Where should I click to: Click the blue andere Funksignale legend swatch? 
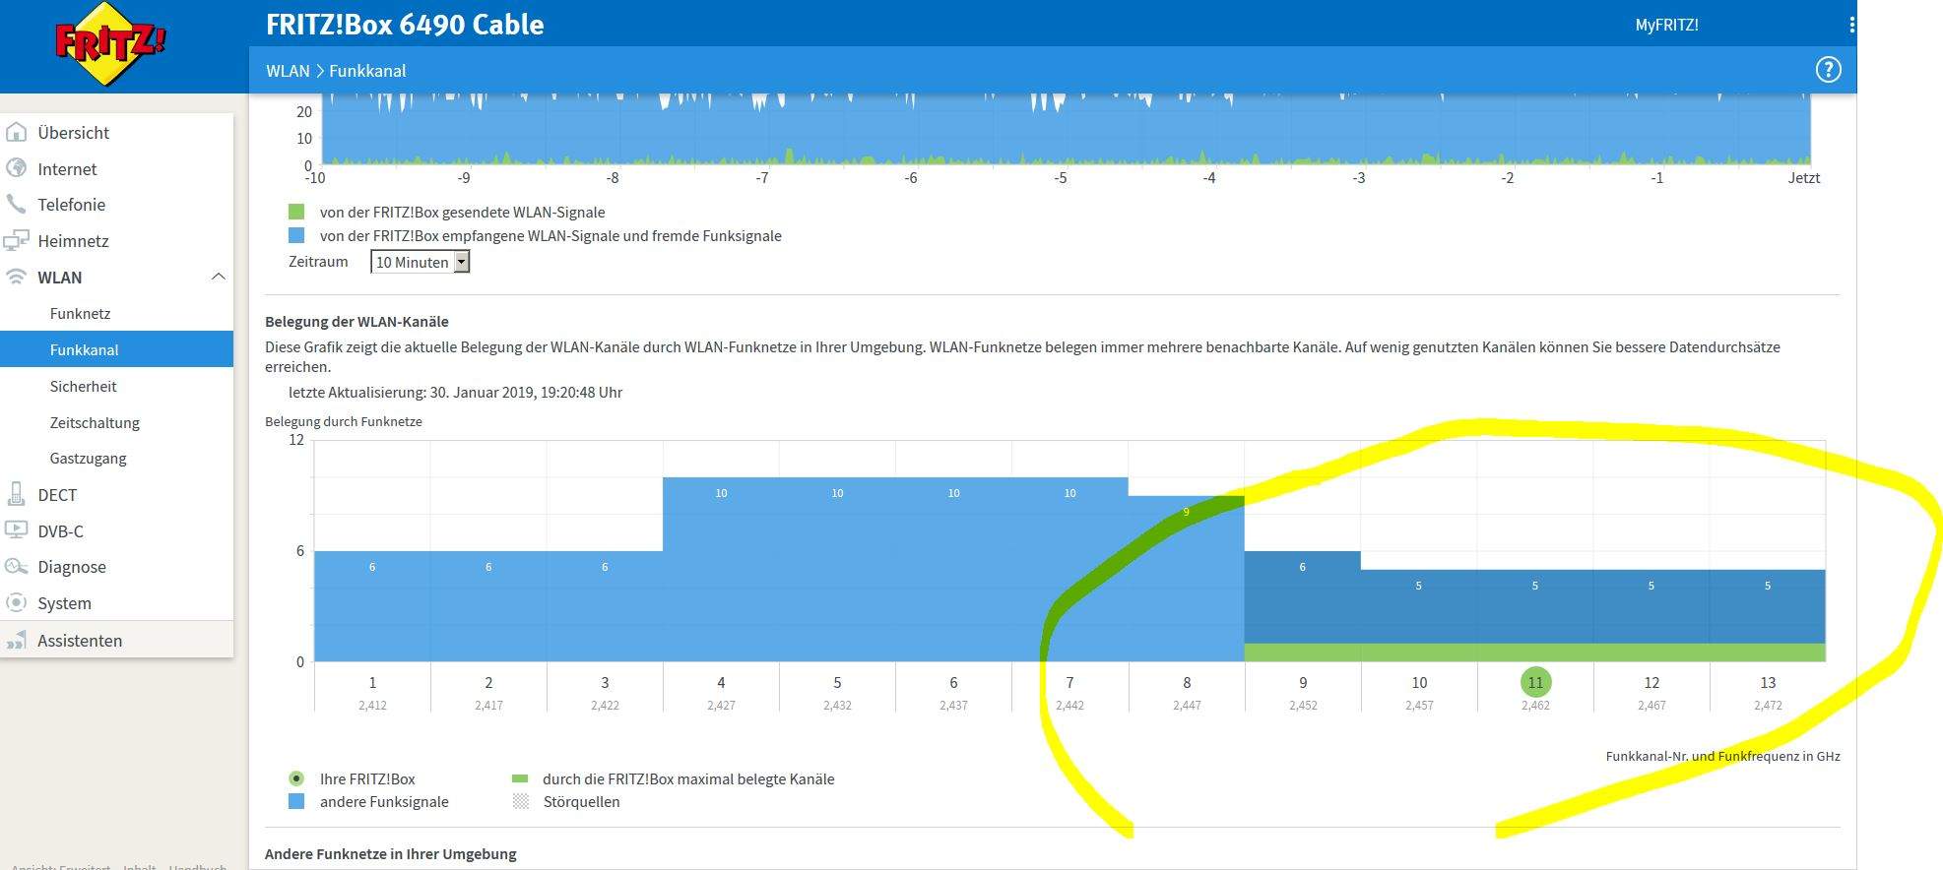point(296,802)
